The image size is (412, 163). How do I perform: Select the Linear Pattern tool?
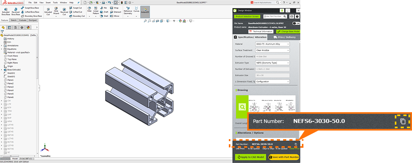click(96, 11)
